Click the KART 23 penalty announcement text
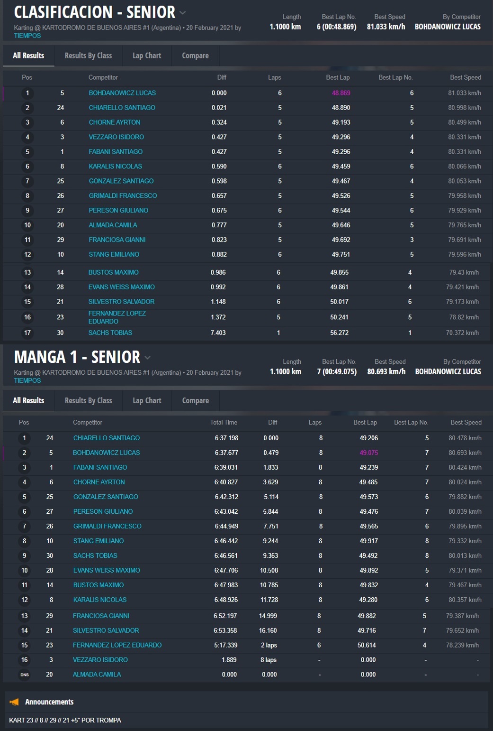 pyautogui.click(x=65, y=720)
